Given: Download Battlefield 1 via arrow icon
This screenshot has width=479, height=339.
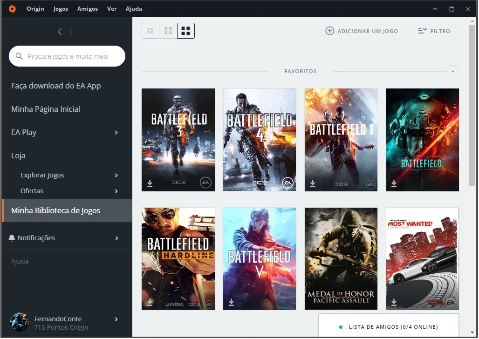Looking at the screenshot, I should coord(313,183).
